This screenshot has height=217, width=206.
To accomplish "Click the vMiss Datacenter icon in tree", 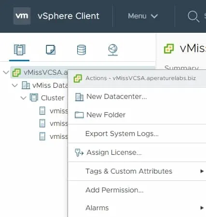I will [26, 85].
